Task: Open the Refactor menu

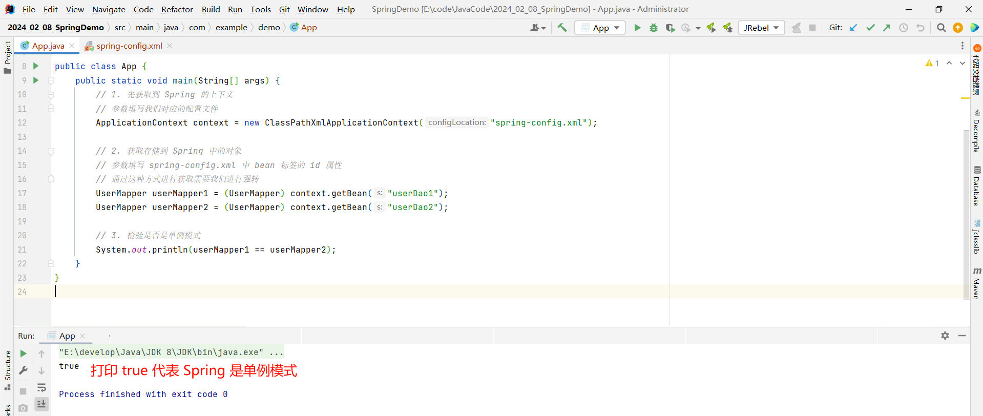Action: click(x=177, y=9)
